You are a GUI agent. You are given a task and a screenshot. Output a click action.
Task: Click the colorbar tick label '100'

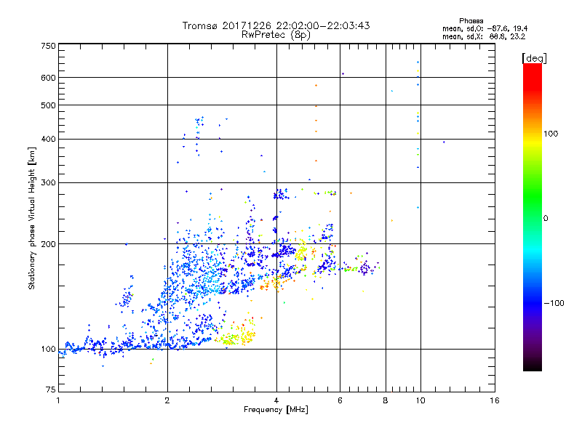tap(551, 134)
